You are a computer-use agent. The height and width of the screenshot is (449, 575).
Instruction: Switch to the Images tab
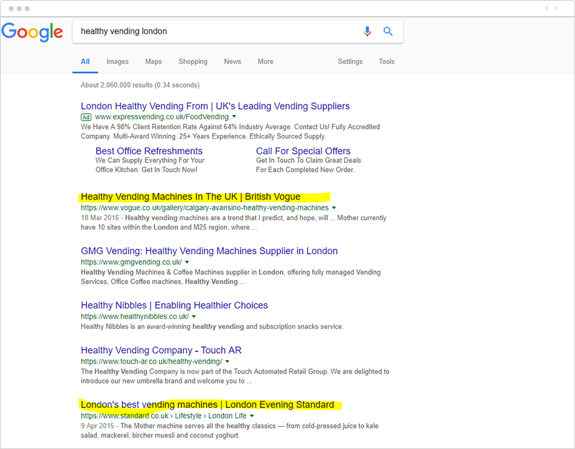117,62
